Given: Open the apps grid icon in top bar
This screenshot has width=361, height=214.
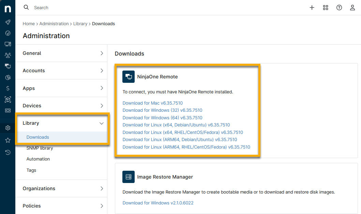Looking at the screenshot, I should click(326, 7).
